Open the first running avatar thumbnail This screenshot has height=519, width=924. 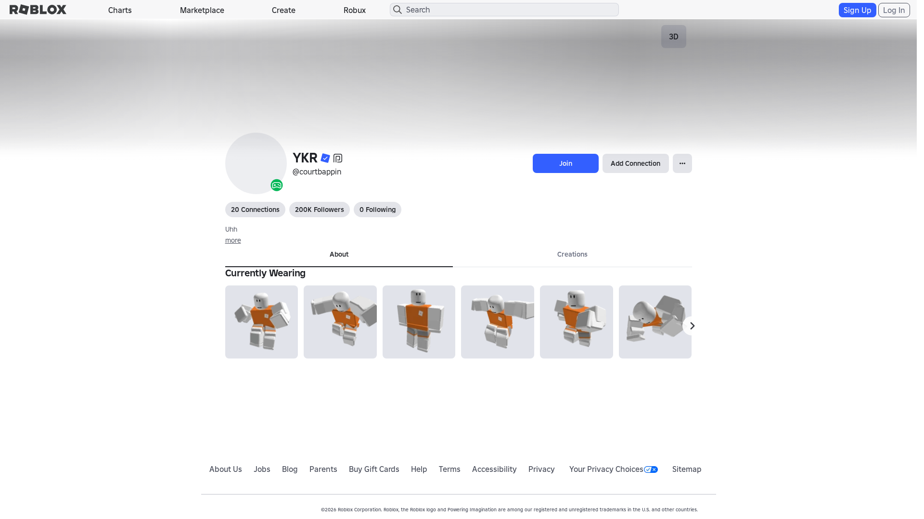pyautogui.click(x=261, y=322)
